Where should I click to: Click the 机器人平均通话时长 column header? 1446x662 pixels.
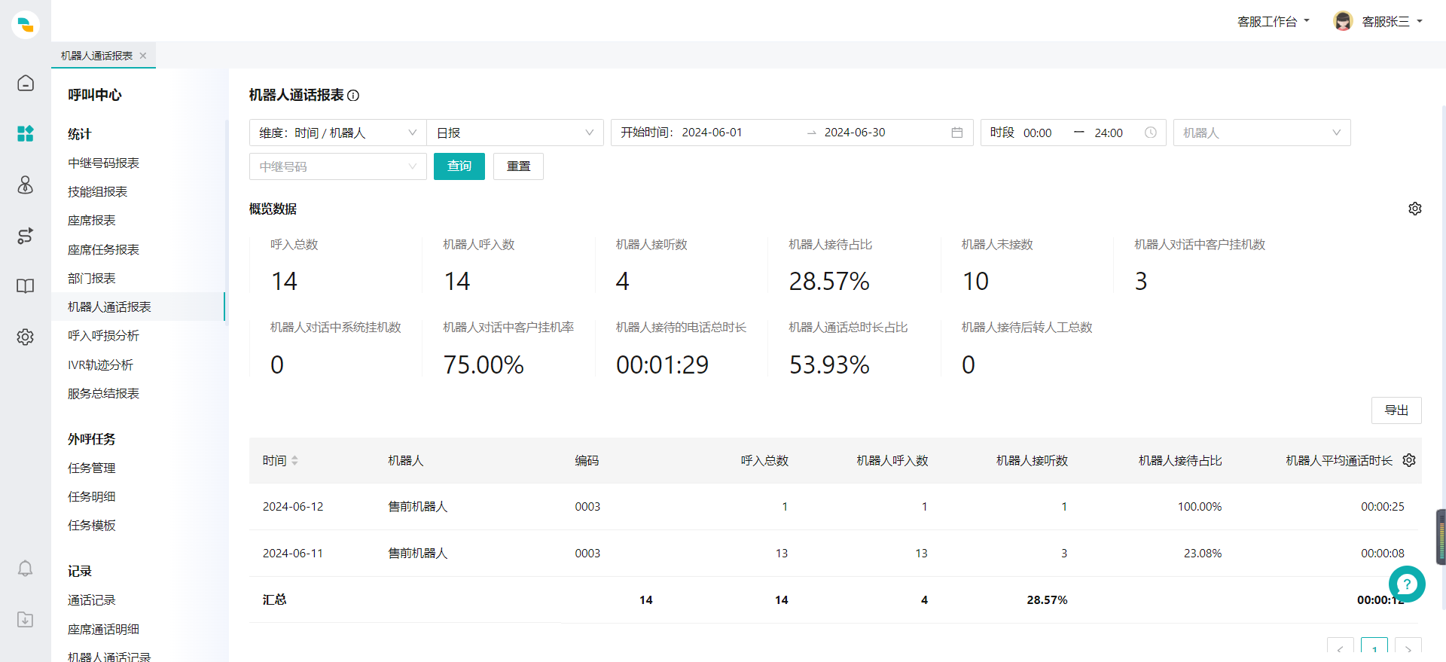click(x=1339, y=461)
